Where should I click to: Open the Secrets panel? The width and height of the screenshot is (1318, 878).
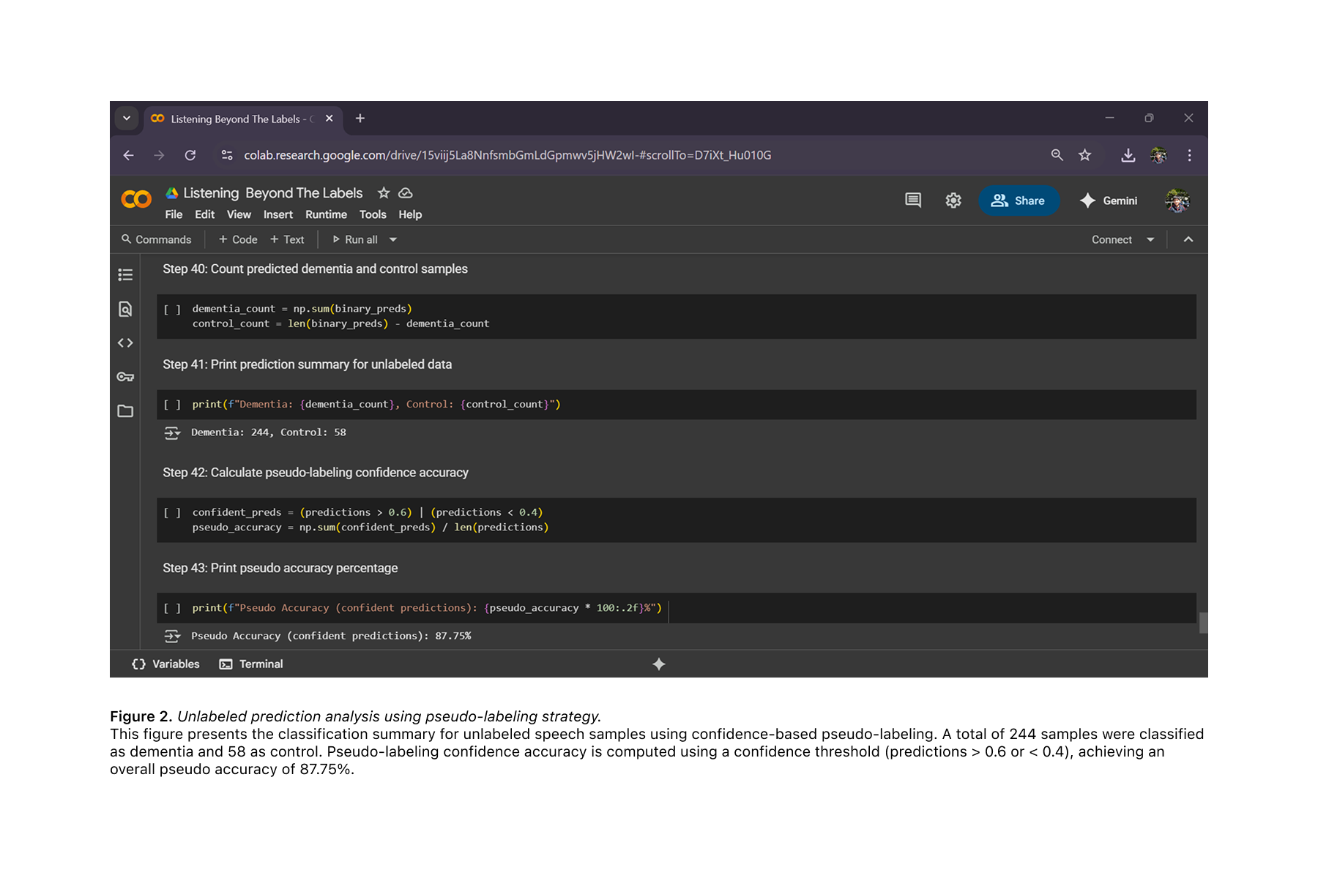[125, 377]
